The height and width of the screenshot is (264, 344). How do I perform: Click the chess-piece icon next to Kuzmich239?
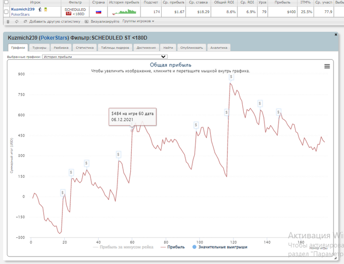pyautogui.click(x=40, y=9)
